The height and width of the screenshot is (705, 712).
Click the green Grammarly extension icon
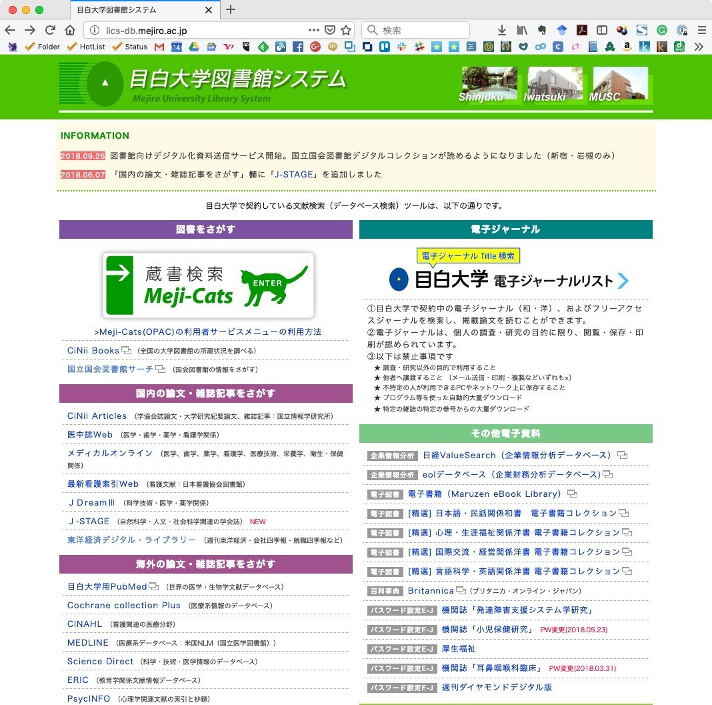click(x=661, y=31)
